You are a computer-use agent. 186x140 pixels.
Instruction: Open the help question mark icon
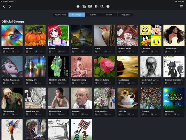(x=108, y=6)
